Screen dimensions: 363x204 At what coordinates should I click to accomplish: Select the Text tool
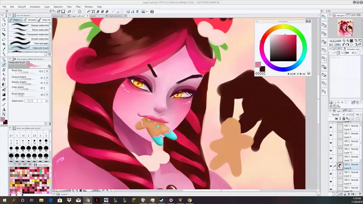(x=4, y=110)
